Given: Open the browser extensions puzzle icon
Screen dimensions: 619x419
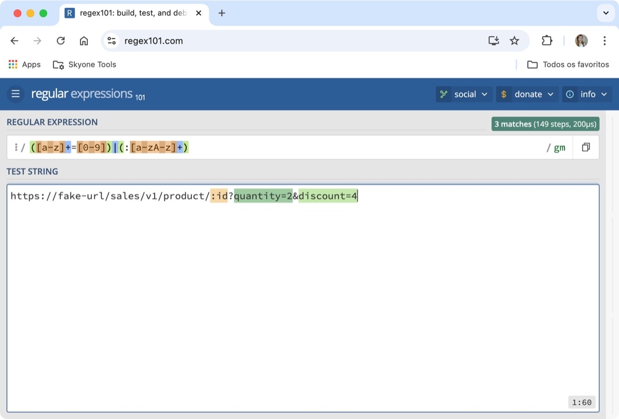Looking at the screenshot, I should [x=547, y=41].
